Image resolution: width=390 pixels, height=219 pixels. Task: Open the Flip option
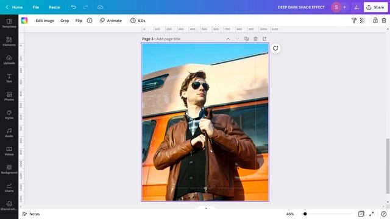click(79, 21)
